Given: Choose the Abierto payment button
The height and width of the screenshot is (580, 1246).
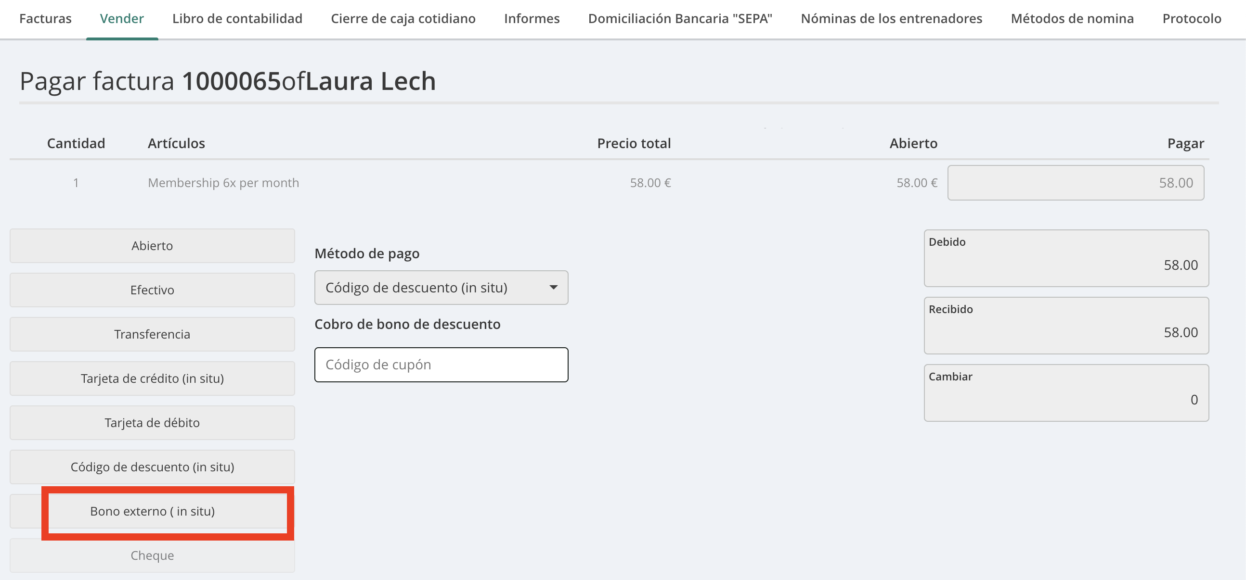Looking at the screenshot, I should [152, 246].
